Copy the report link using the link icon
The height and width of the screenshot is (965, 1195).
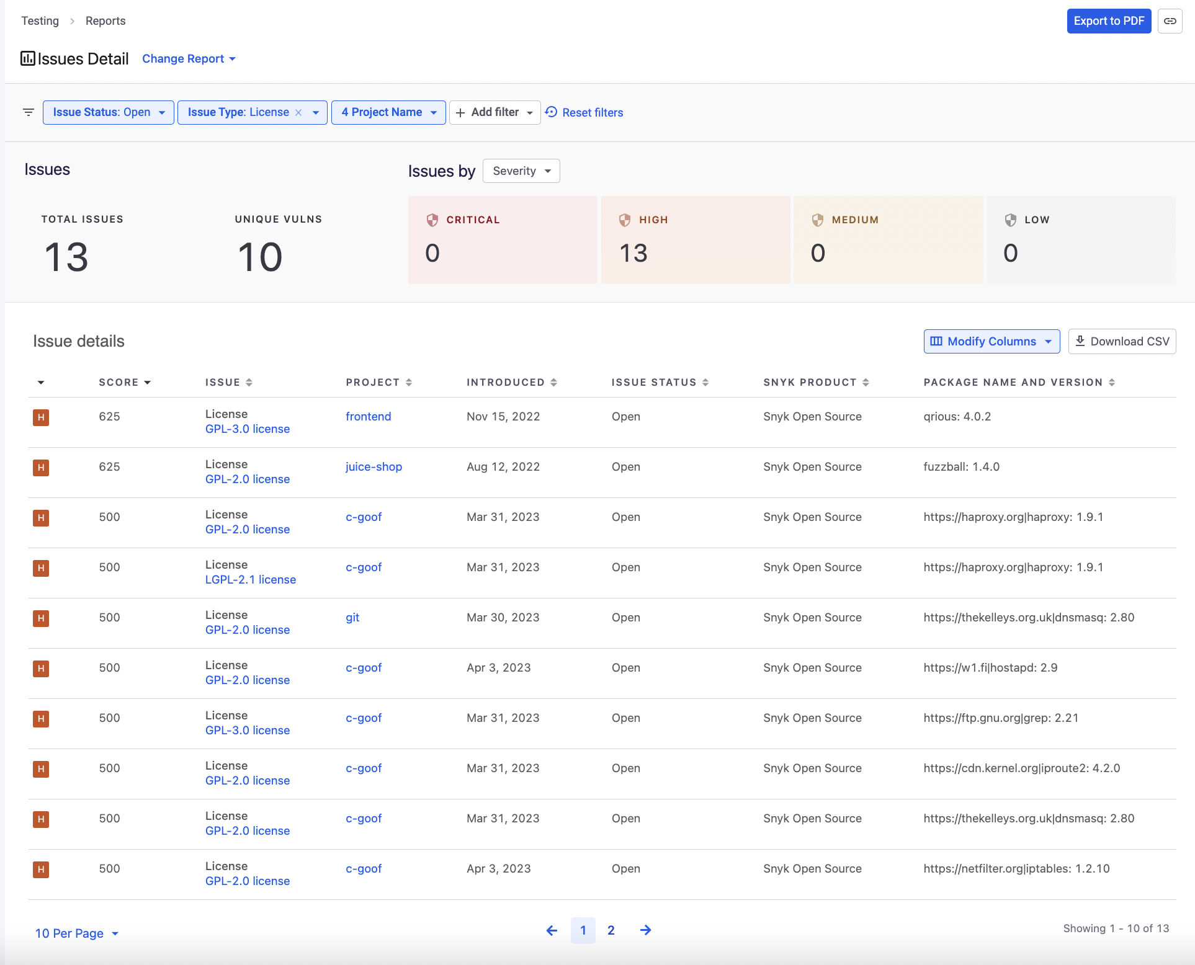(x=1171, y=20)
